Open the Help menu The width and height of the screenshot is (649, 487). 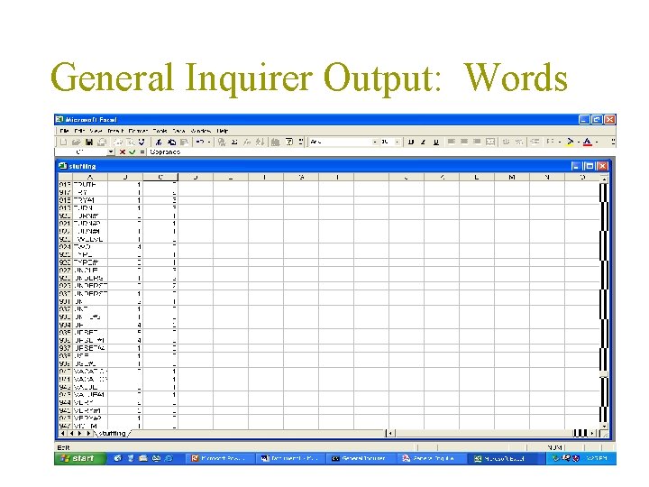(x=223, y=131)
